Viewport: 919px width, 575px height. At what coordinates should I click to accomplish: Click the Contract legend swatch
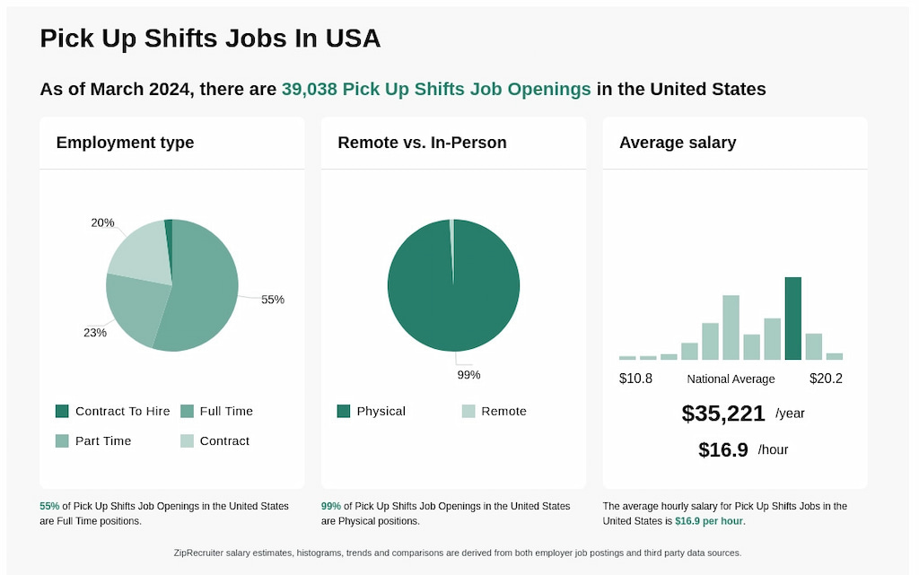[187, 440]
